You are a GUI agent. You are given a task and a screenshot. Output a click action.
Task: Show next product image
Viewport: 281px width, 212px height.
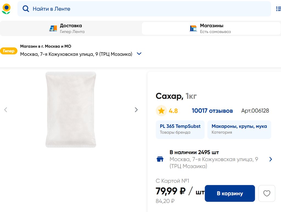[x=136, y=110]
